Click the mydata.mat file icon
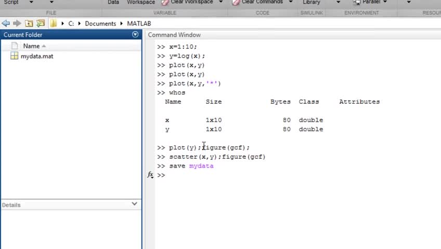Screen dimensions: 441x249 point(15,56)
